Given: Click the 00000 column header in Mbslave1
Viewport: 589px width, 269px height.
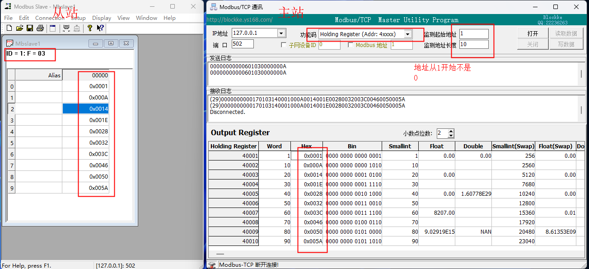Looking at the screenshot, I should coord(86,76).
